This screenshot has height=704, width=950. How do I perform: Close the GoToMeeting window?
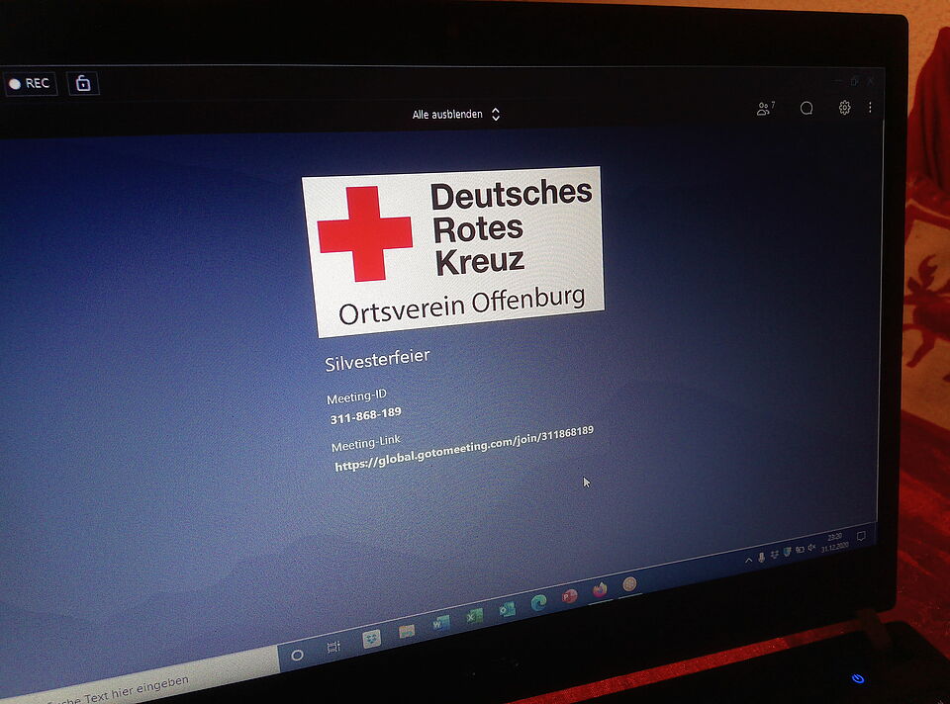click(870, 80)
